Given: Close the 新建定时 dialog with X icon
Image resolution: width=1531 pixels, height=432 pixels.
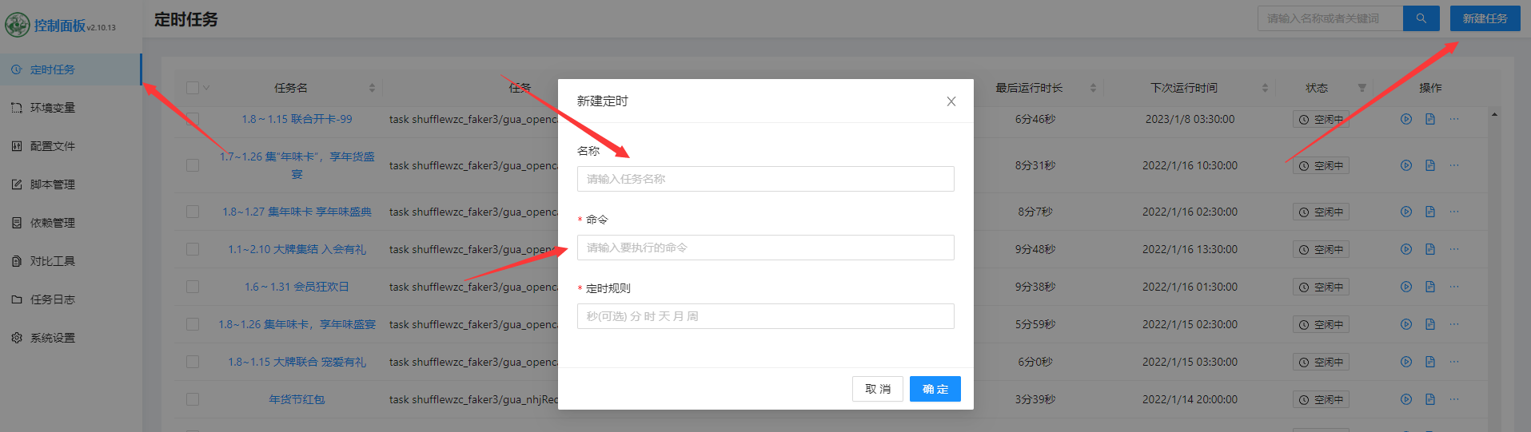Looking at the screenshot, I should click(x=951, y=101).
